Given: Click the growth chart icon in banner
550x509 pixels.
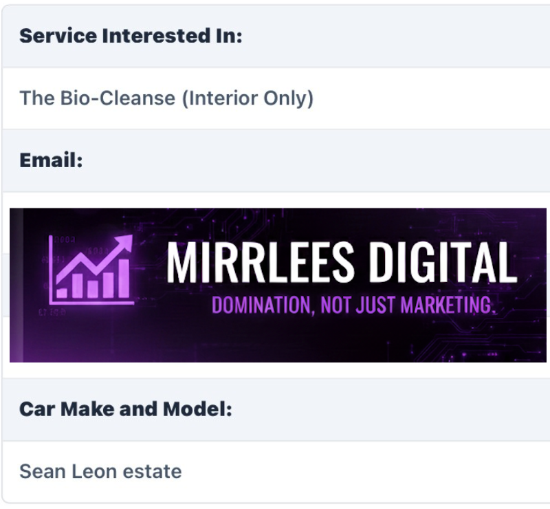Looking at the screenshot, I should (91, 270).
